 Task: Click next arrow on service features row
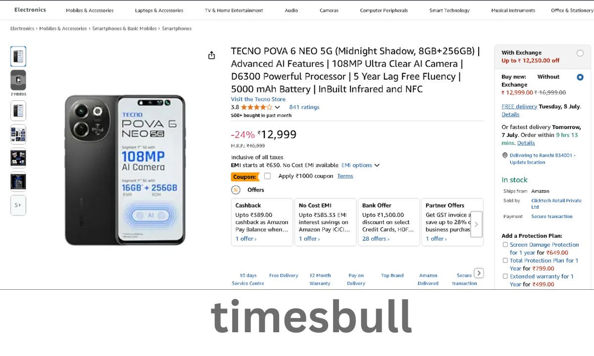[x=479, y=273]
